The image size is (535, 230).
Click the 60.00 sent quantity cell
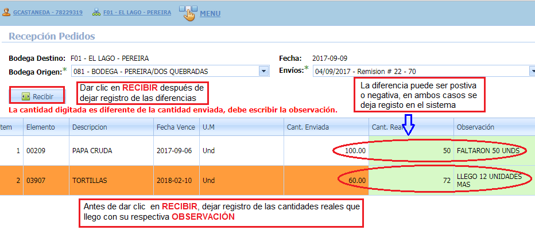pos(326,180)
